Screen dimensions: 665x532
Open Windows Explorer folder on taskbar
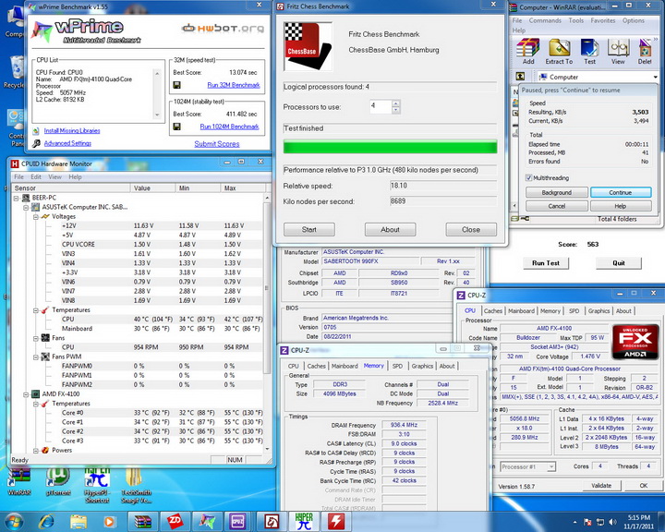click(78, 522)
